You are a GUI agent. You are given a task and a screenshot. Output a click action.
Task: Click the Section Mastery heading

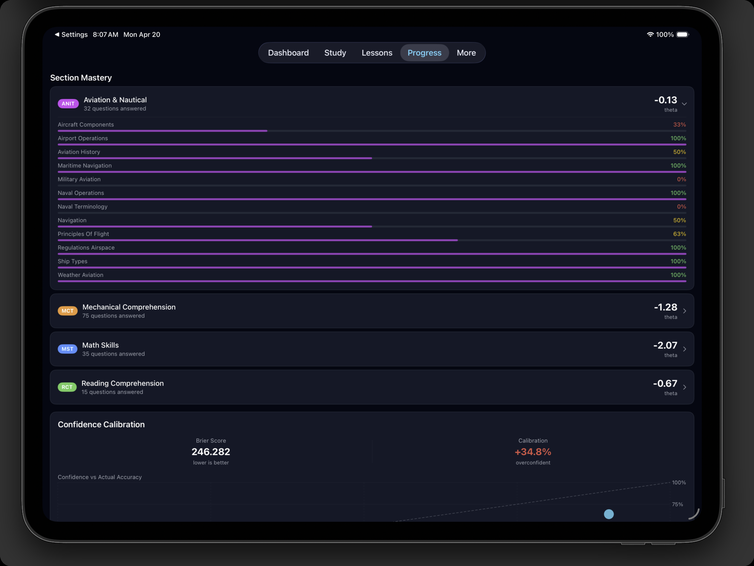point(81,78)
